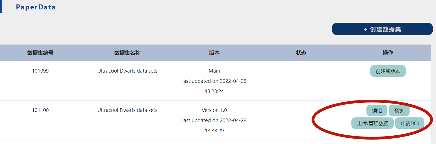Click the dataset name in row 101099
The height and width of the screenshot is (144, 436).
(127, 71)
